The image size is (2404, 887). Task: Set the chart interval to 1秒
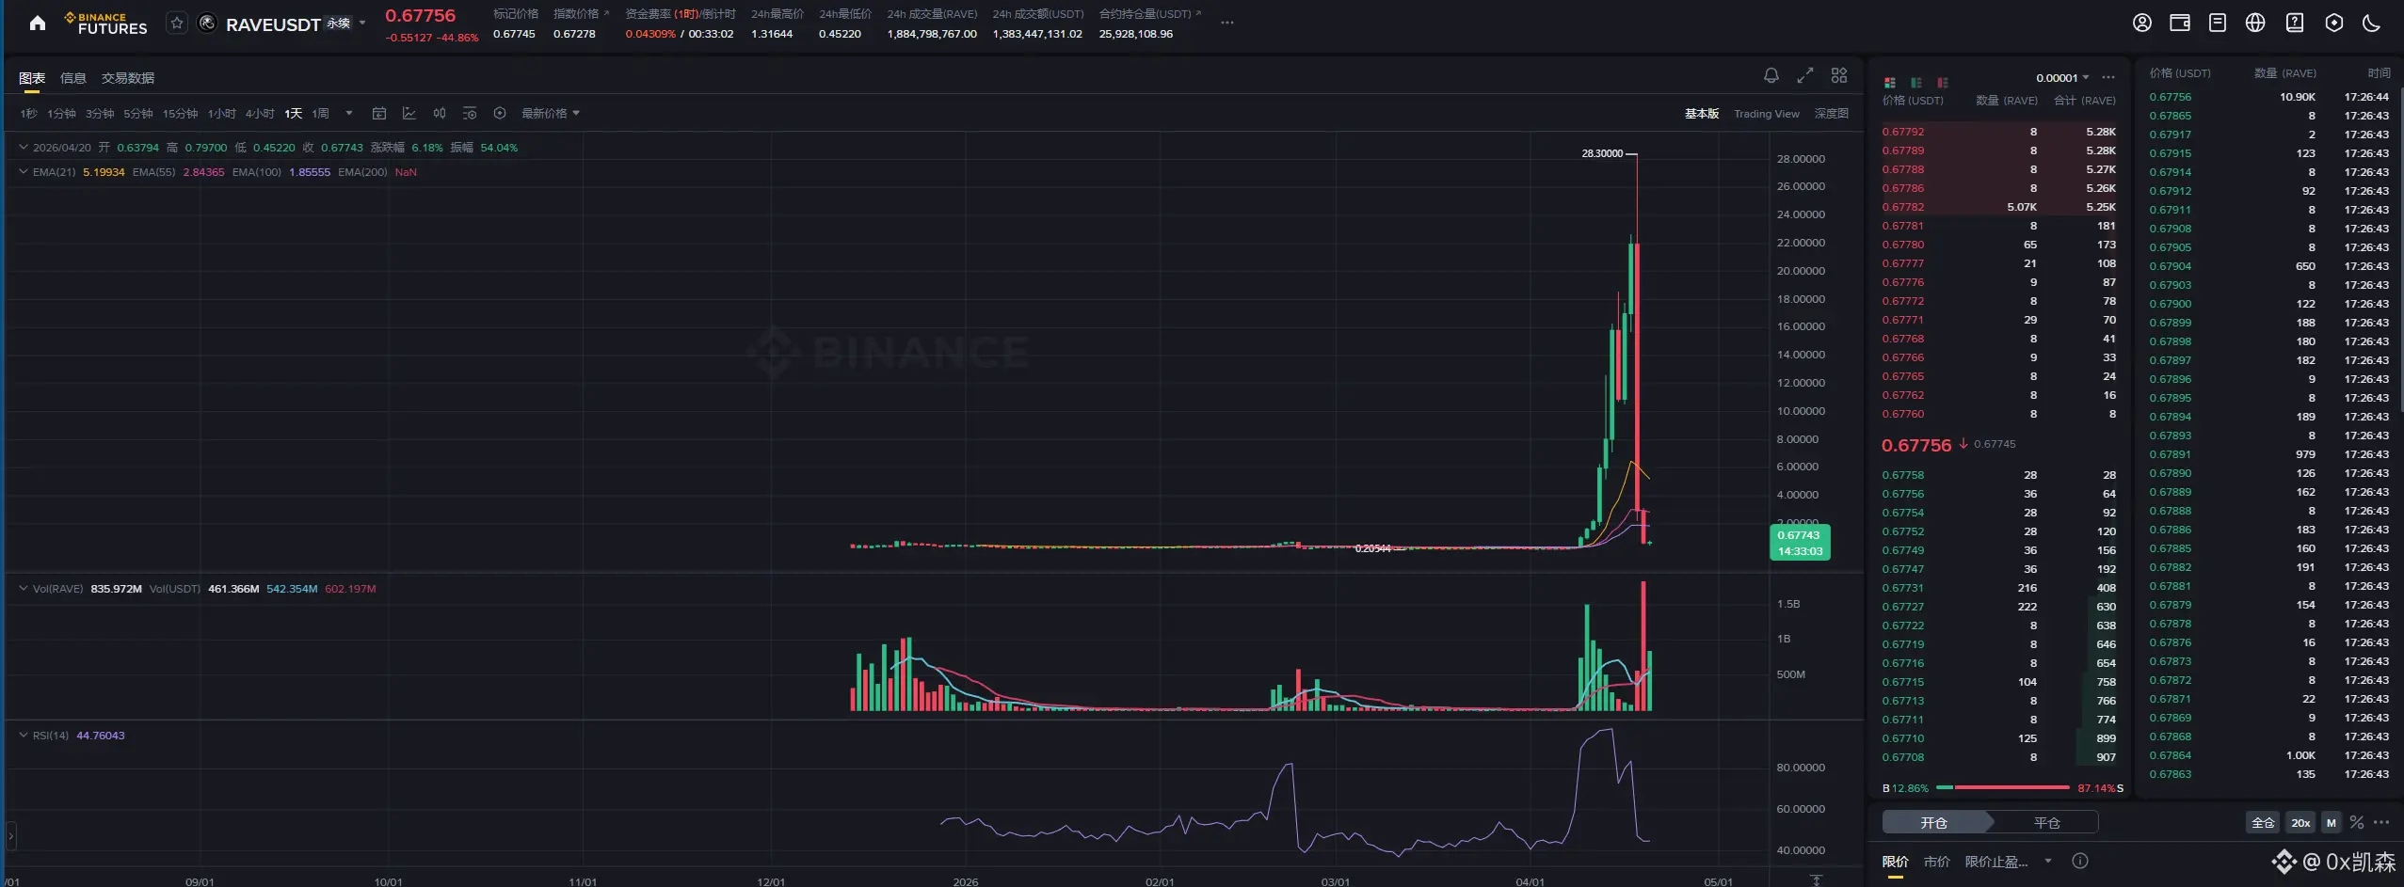(x=29, y=113)
